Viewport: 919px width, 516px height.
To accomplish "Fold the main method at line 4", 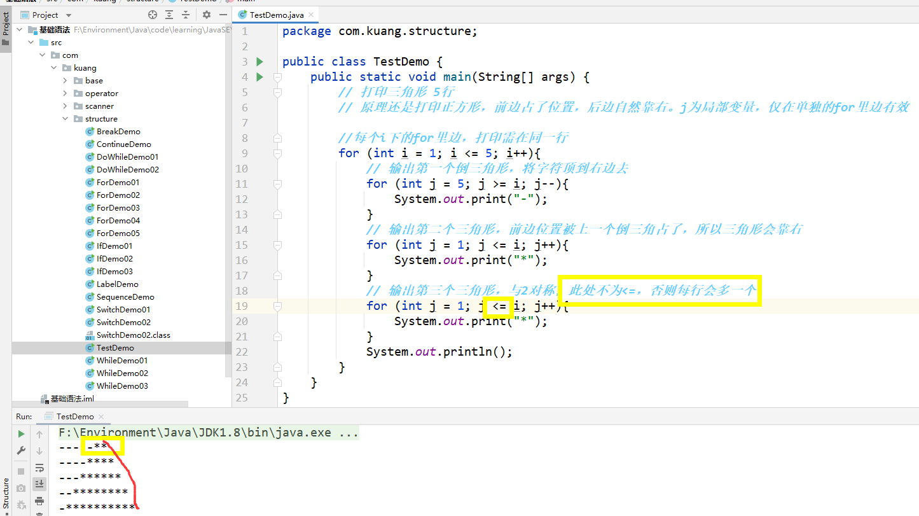I will [277, 77].
